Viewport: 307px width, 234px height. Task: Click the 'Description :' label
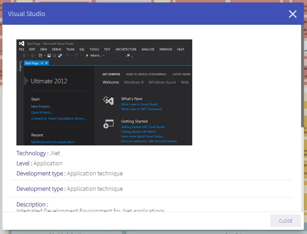coord(32,204)
